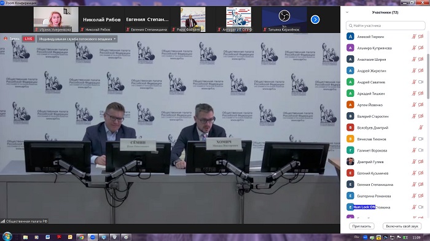Screen dimensions: 430x241
Task: Select participant Екатерина Романова in list
Action: 385,196
